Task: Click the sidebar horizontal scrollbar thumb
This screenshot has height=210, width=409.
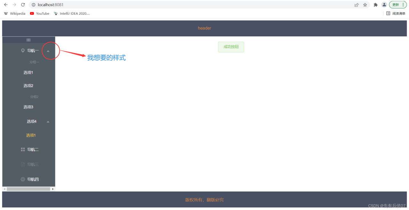Action: (28, 189)
